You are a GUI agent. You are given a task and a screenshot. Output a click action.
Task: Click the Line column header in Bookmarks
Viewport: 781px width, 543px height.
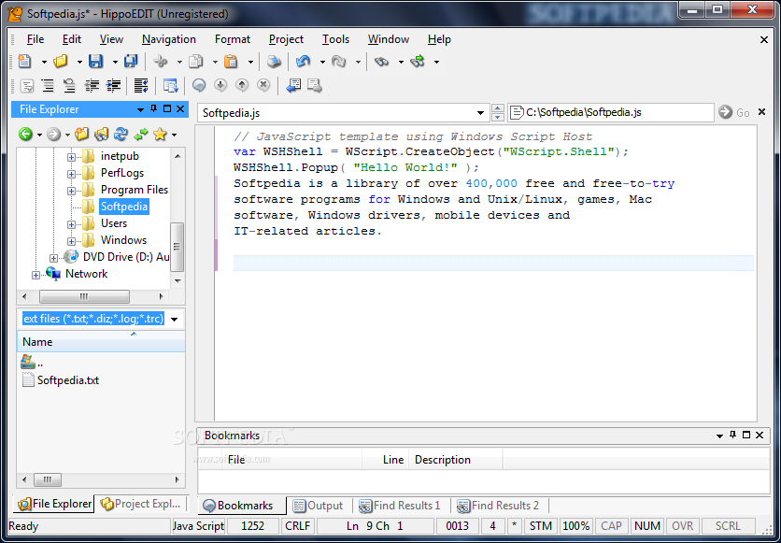coord(386,459)
